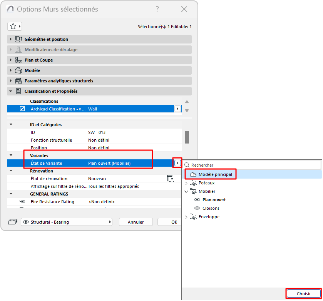Viewport: 323px width, 301px height.
Task: Click the classifications list down arrow
Action: 187,110
